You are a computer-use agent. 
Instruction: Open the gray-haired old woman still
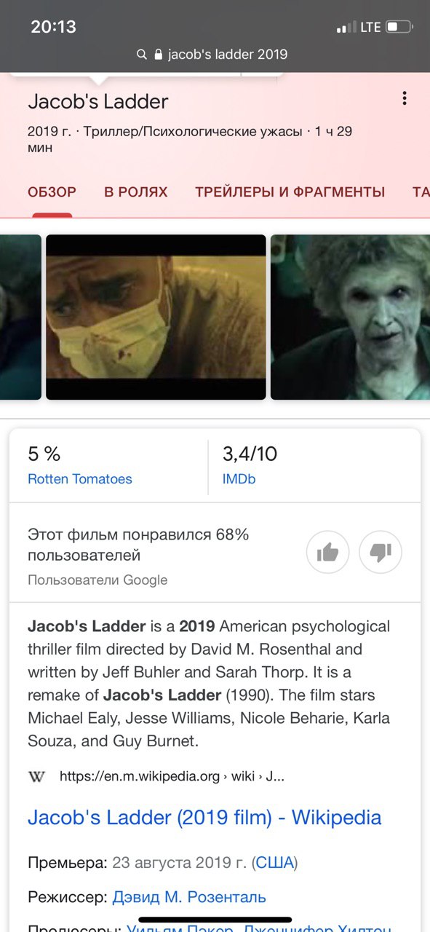(350, 317)
